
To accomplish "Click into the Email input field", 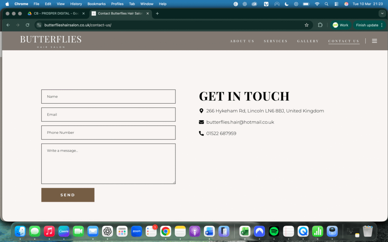I will click(108, 115).
